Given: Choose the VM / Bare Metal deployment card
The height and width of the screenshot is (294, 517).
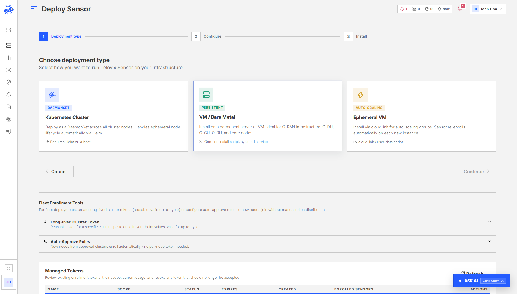Looking at the screenshot, I should (x=268, y=116).
